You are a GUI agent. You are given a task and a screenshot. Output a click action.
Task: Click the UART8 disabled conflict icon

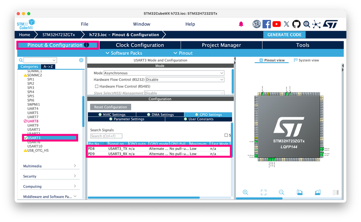click(x=25, y=121)
